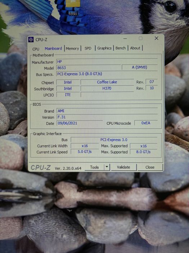Image resolution: width=189 pixels, height=253 pixels.
Task: Select the southbridge Rev. value 10
Action: click(x=152, y=88)
